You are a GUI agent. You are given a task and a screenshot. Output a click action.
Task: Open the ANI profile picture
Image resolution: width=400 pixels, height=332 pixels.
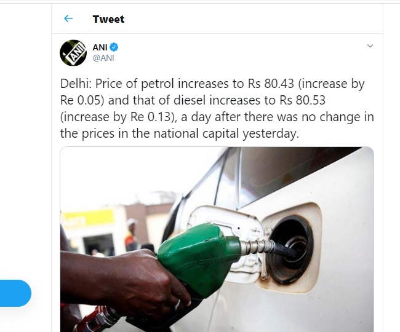click(x=73, y=52)
